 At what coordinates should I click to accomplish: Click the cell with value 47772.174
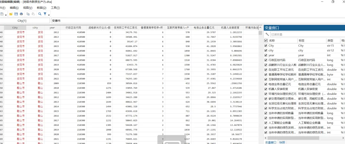point(126,116)
